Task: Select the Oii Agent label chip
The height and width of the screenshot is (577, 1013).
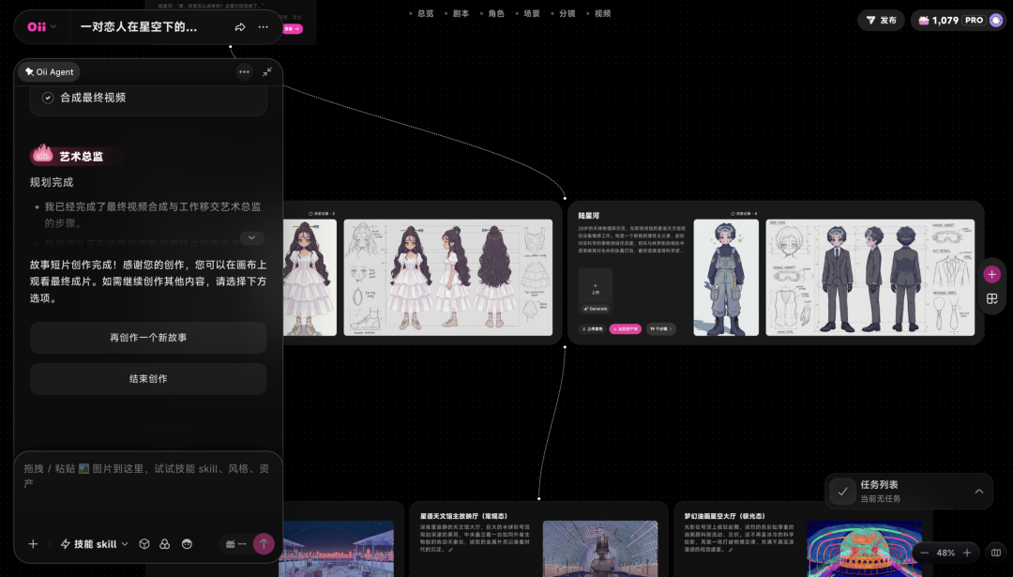Action: tap(49, 71)
